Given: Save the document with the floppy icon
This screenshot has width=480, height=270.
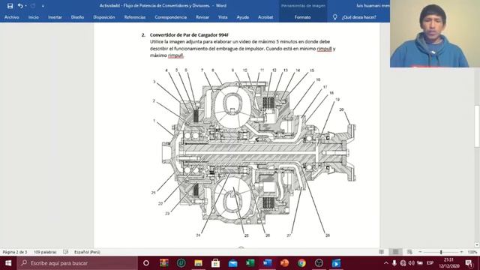Looking at the screenshot, I should 10,6.
